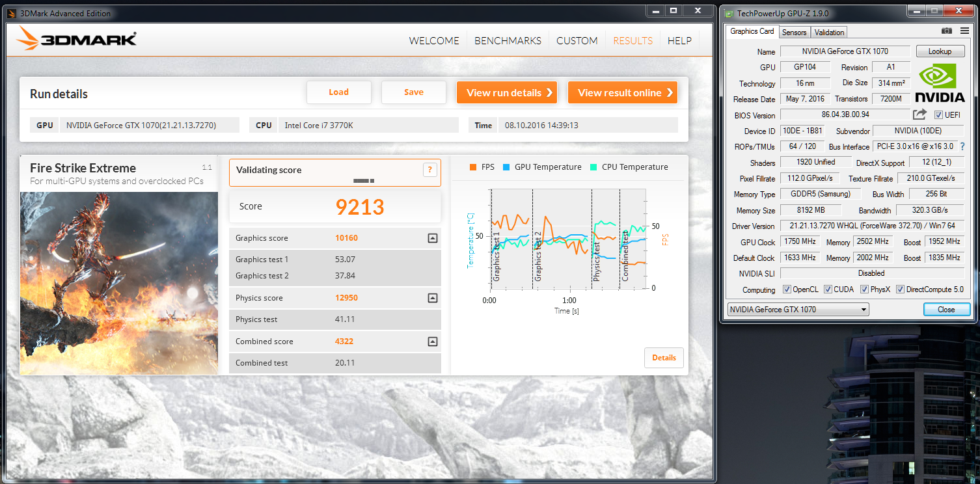Minimize the GPU-Z window
980x484 pixels.
[918, 12]
